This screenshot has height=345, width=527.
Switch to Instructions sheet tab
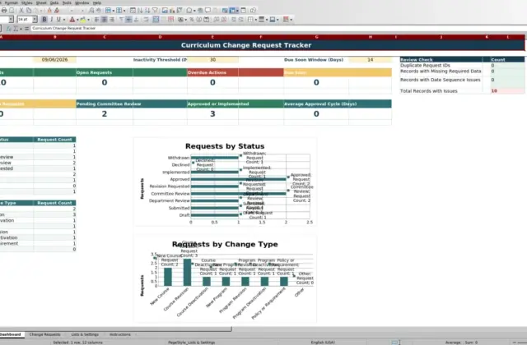[x=120, y=334]
